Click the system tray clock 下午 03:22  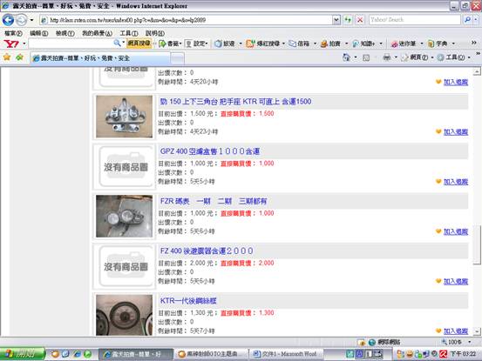coord(463,354)
